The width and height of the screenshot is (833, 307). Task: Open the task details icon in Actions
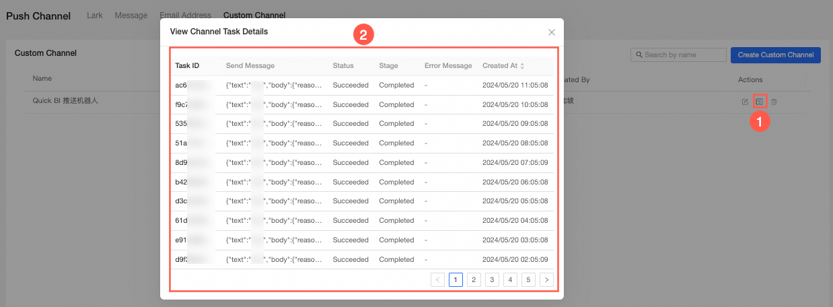[759, 102]
